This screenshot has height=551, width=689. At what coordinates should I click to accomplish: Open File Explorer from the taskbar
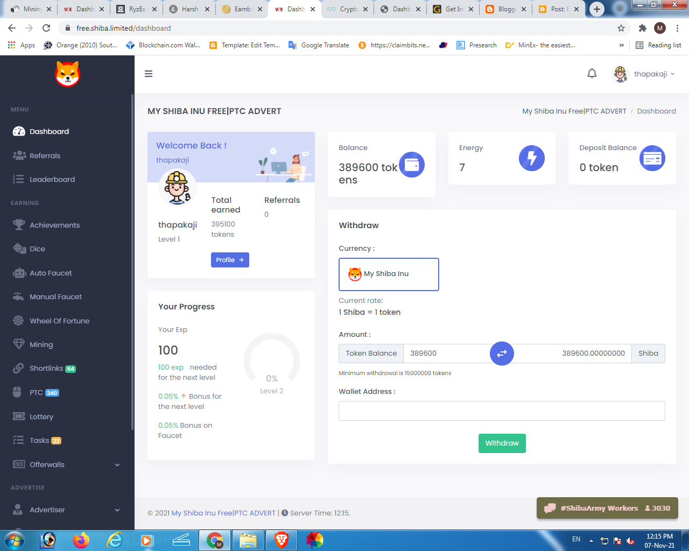click(x=248, y=540)
